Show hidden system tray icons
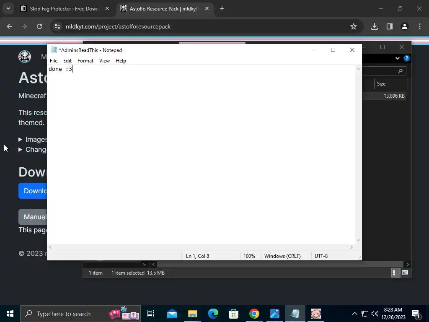This screenshot has width=429, height=322. click(x=354, y=314)
